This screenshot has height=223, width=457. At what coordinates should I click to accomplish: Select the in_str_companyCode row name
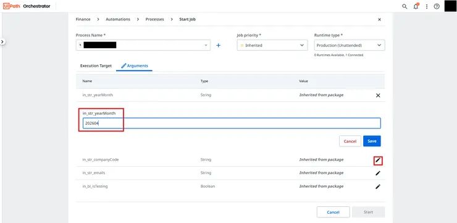[x=101, y=160]
